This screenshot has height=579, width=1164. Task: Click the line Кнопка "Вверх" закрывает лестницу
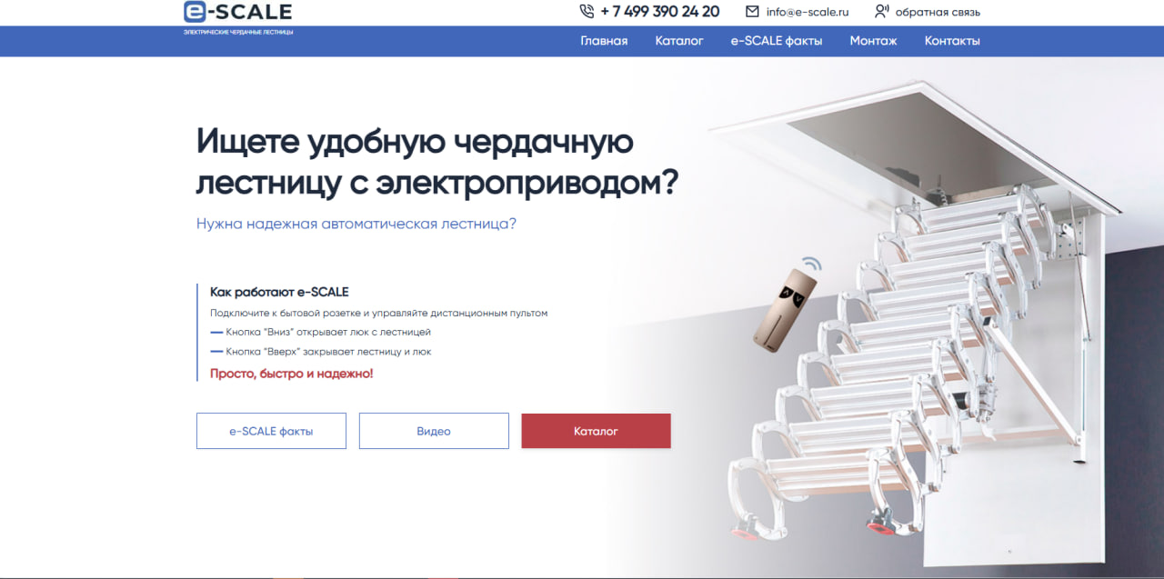click(328, 352)
